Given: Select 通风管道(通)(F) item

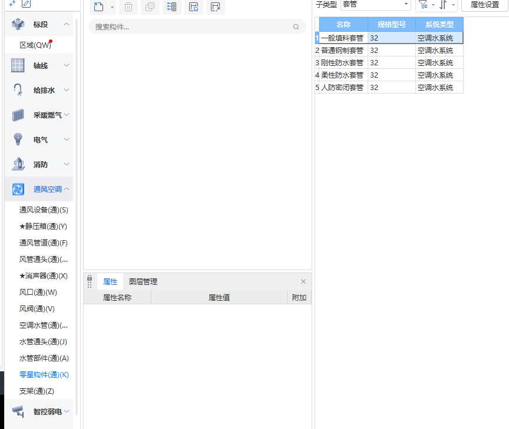Looking at the screenshot, I should pos(44,243).
